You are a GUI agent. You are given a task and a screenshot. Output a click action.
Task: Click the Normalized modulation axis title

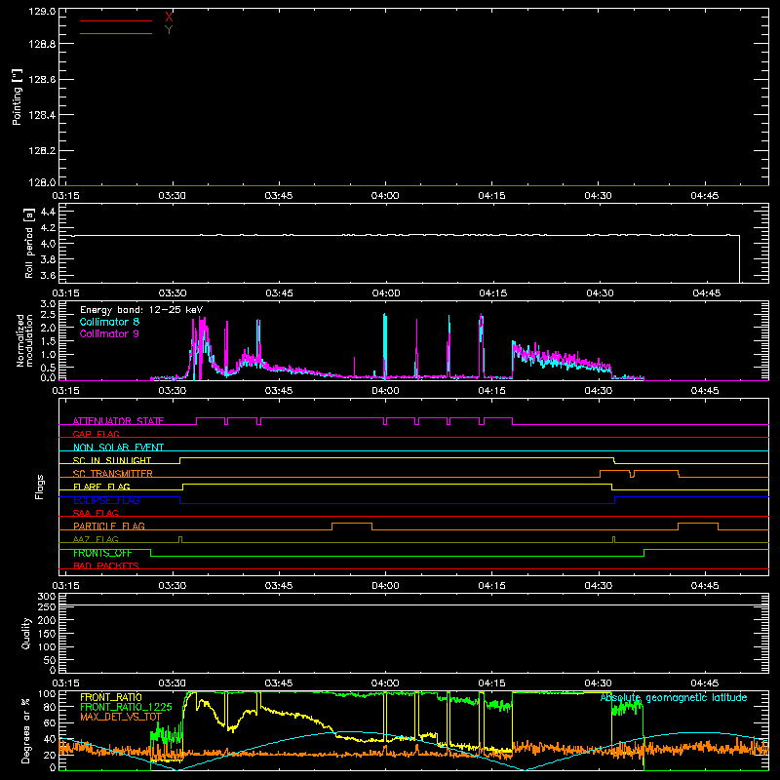[25, 340]
